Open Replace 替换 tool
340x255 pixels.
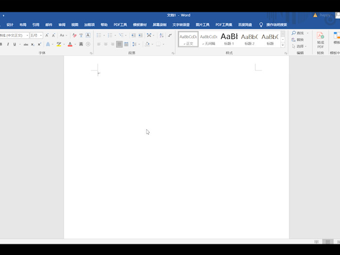(298, 40)
